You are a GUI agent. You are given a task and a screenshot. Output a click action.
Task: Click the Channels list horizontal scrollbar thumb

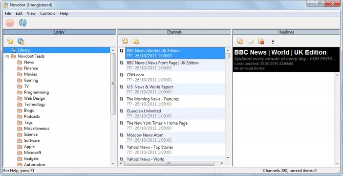pyautogui.click(x=169, y=163)
